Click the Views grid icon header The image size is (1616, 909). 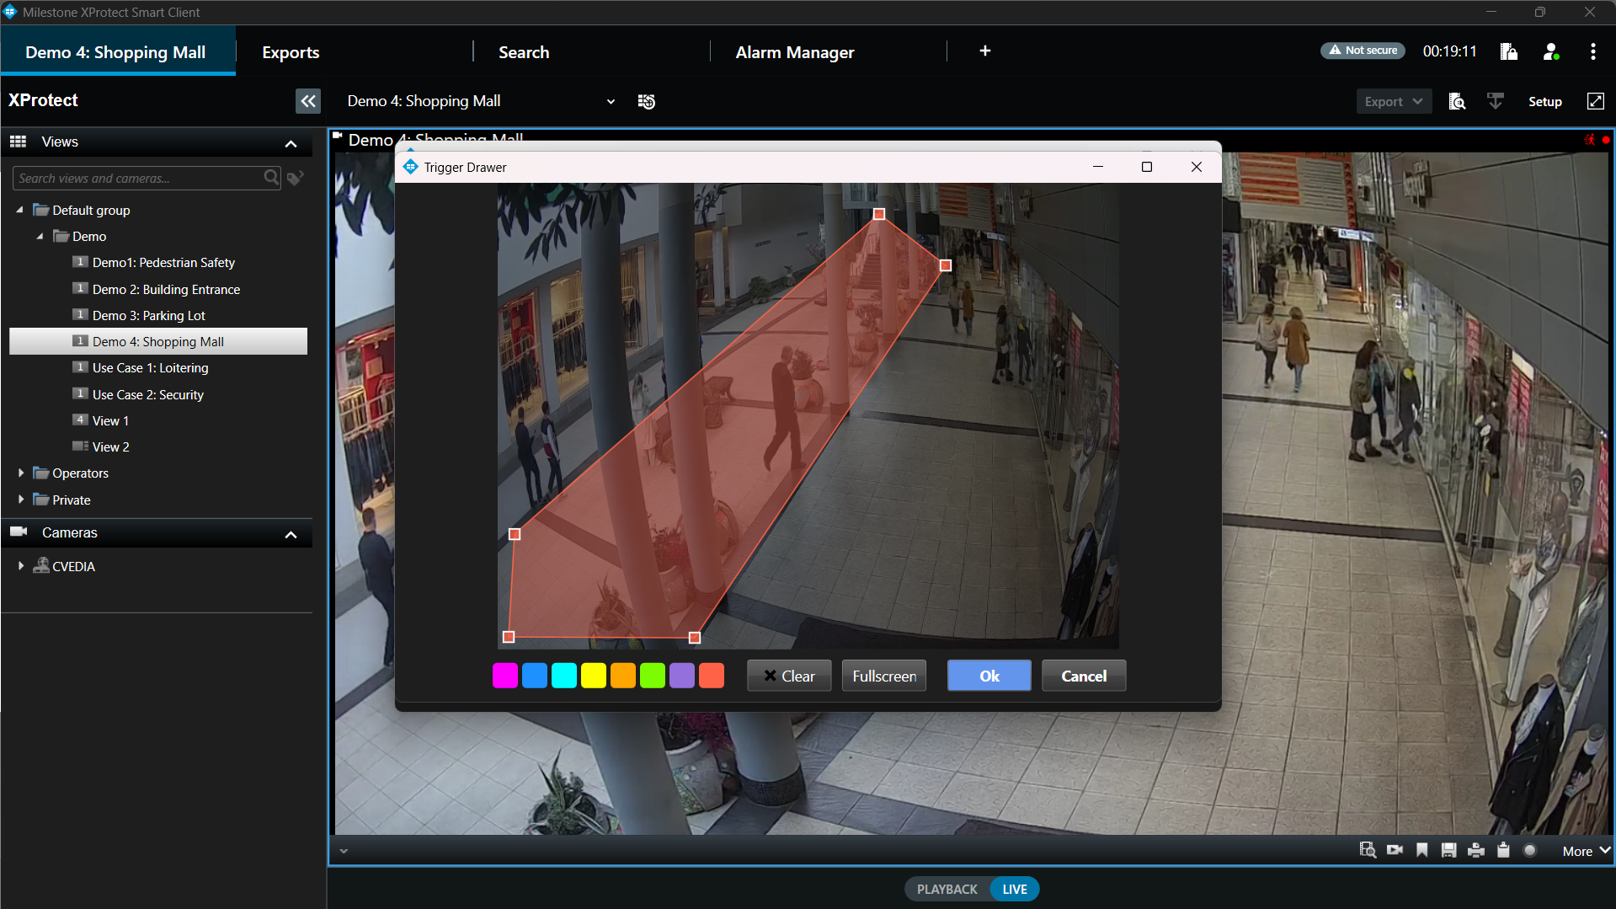(x=19, y=142)
